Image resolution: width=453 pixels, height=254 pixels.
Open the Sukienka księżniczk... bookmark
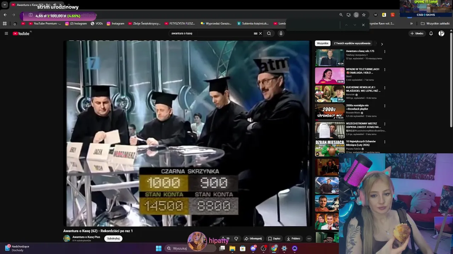tap(253, 24)
